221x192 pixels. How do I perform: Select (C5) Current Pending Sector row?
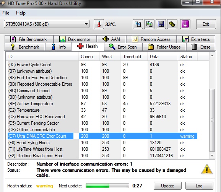pos(102,123)
